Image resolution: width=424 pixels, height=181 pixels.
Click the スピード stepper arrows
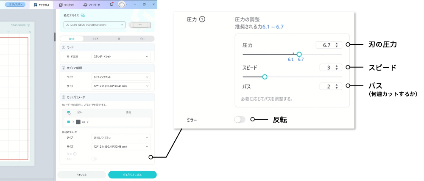pos(337,68)
